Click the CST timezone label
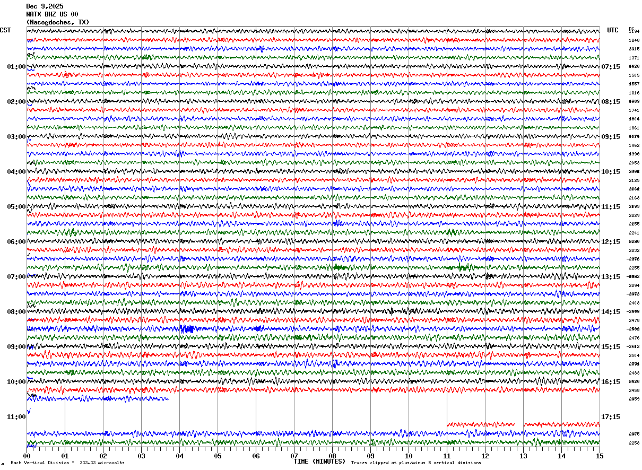642x470 pixels. [x=5, y=30]
